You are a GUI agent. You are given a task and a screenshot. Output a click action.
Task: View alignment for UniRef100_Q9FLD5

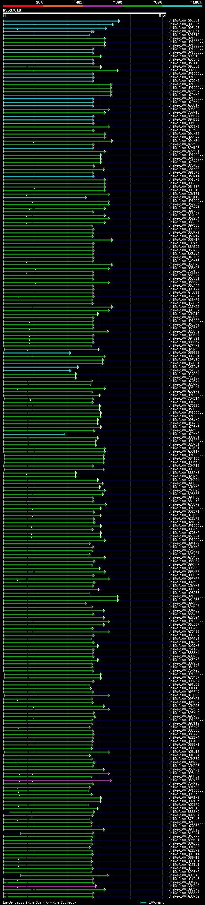click(184, 388)
